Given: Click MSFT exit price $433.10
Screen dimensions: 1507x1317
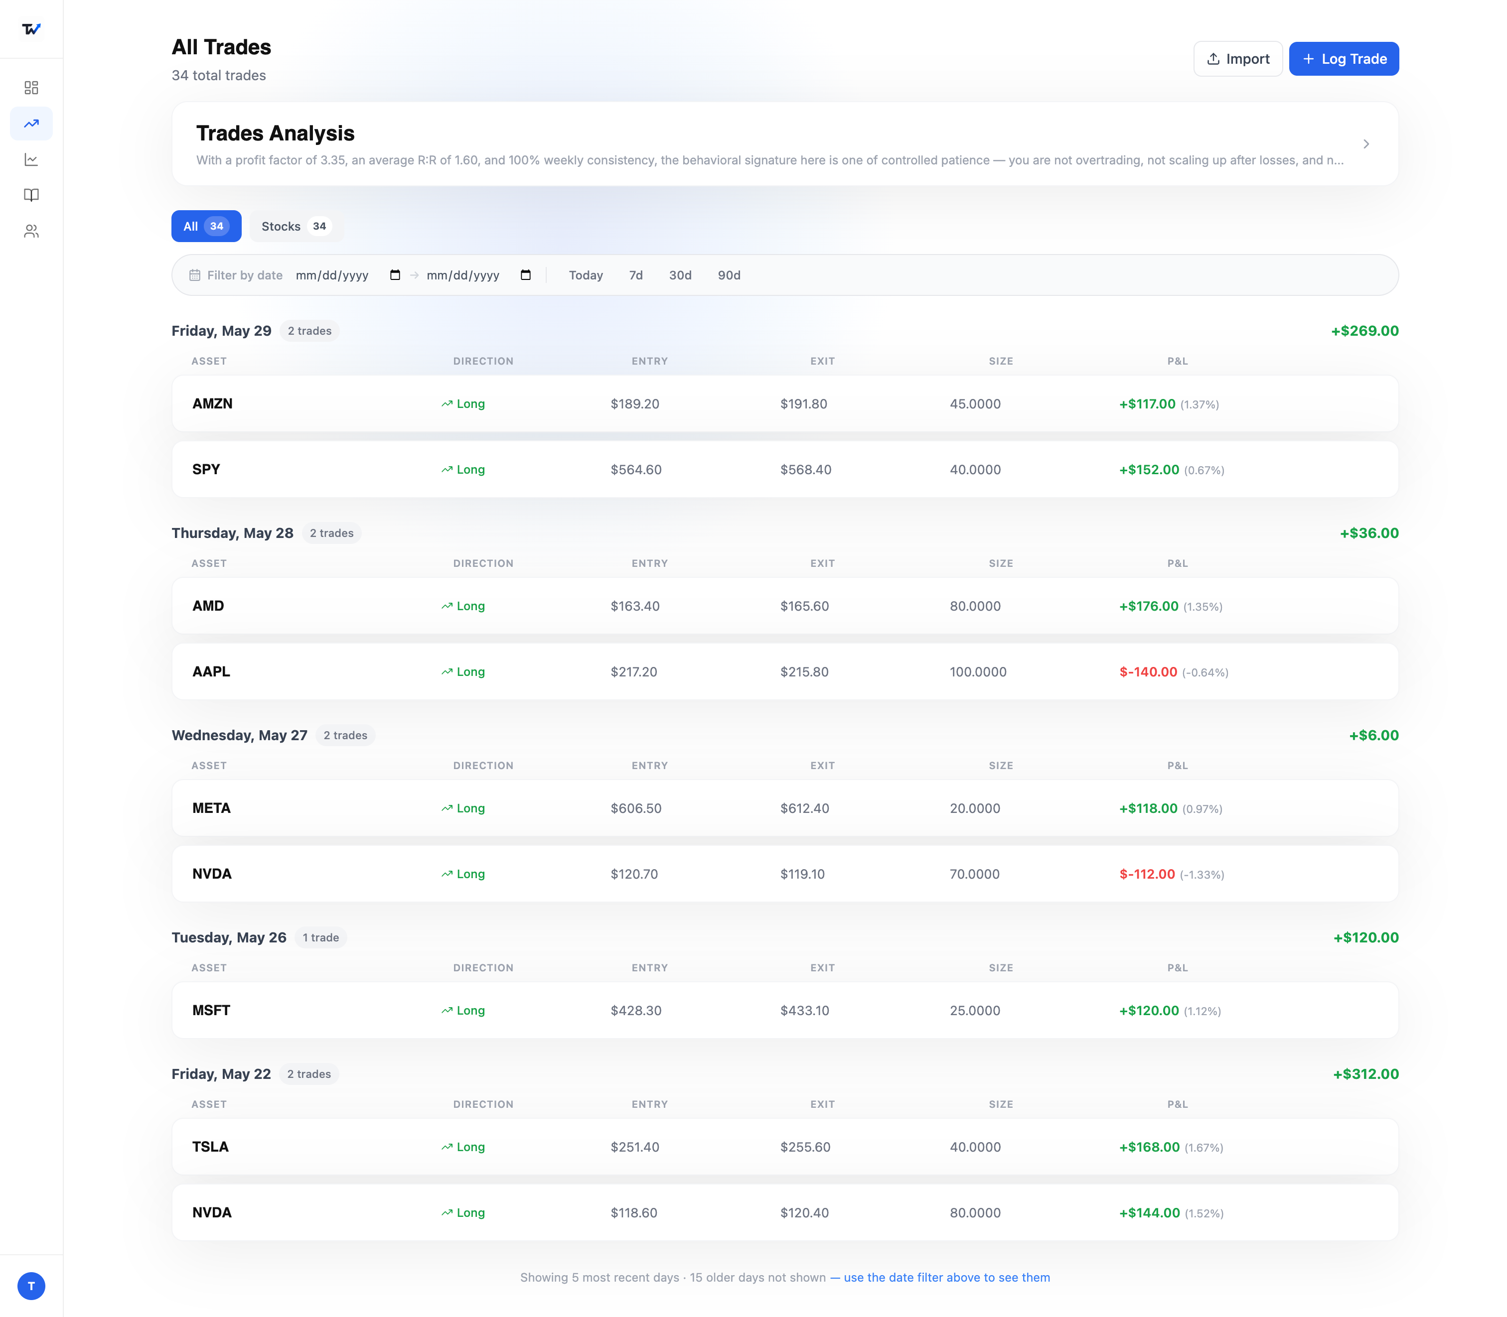Looking at the screenshot, I should coord(804,1011).
